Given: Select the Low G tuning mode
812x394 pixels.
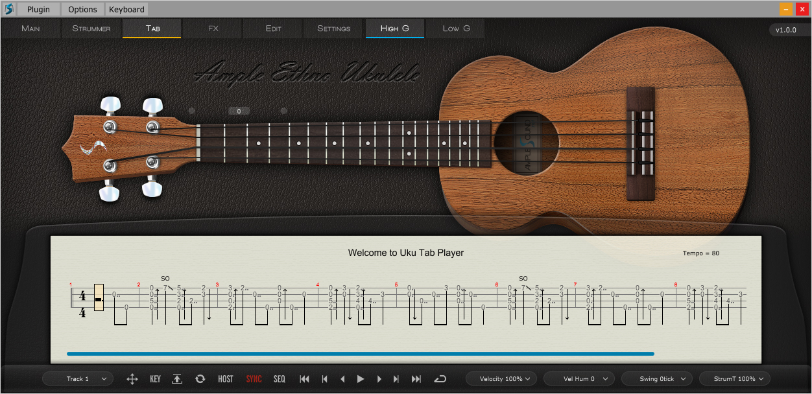Looking at the screenshot, I should pyautogui.click(x=456, y=29).
